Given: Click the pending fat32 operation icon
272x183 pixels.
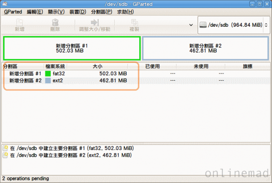Looking at the screenshot, I should click(5, 148).
